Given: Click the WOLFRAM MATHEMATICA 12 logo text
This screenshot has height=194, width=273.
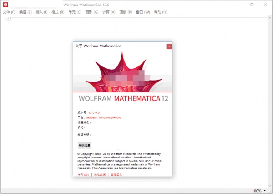Looking at the screenshot, I should [x=123, y=98].
